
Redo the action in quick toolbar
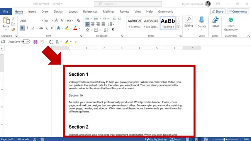(51, 42)
